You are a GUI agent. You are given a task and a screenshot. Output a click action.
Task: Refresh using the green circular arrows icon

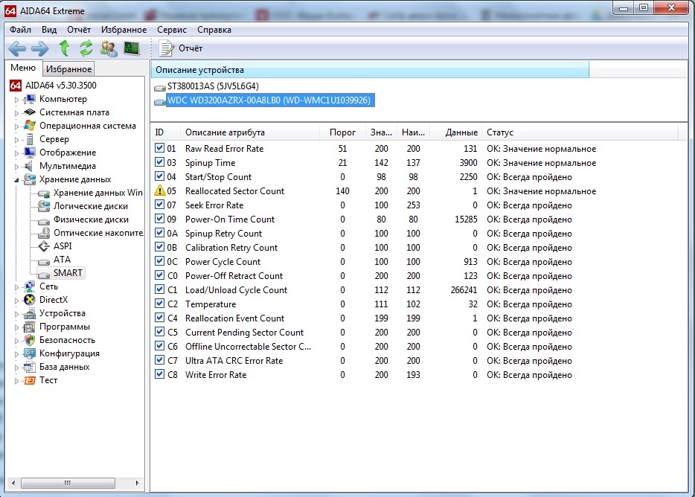(86, 48)
